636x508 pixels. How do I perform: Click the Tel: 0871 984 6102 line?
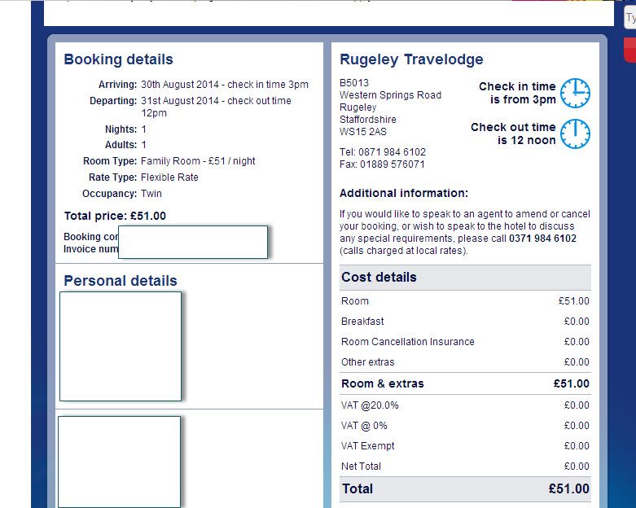[383, 152]
